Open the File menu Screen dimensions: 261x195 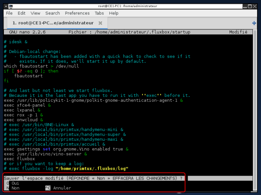[9, 13]
